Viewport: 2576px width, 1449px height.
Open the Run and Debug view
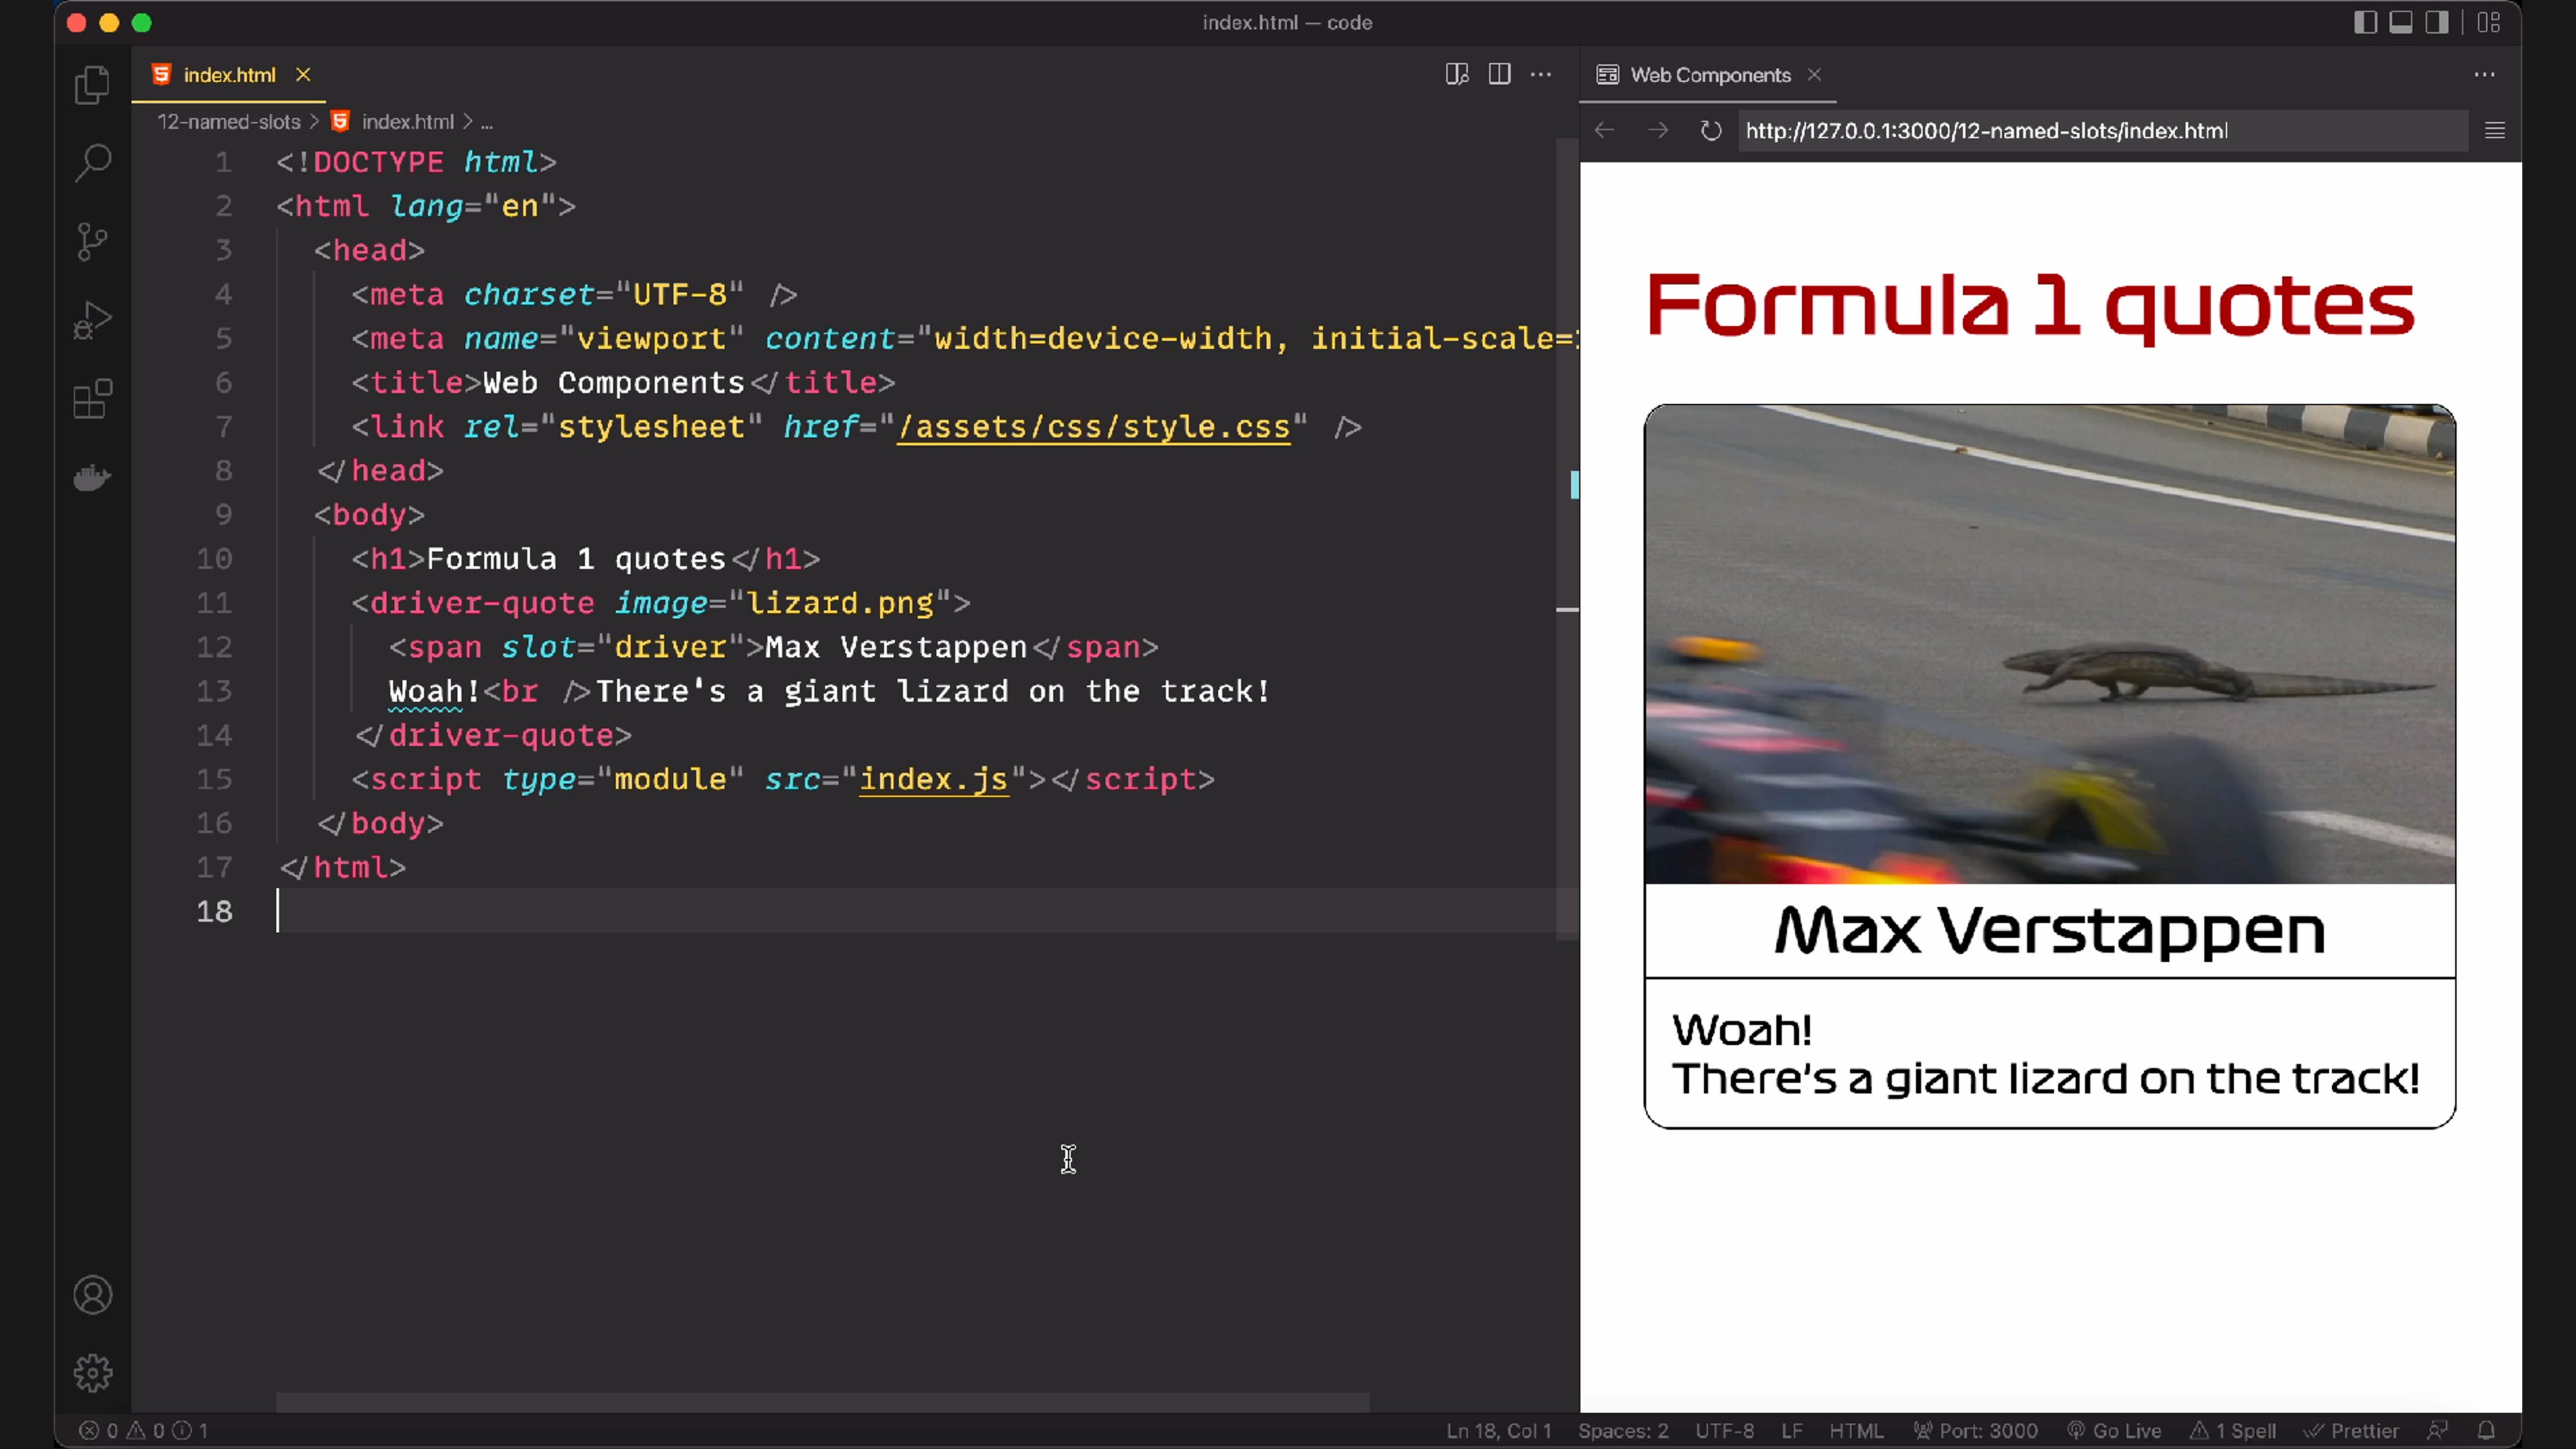(x=92, y=320)
